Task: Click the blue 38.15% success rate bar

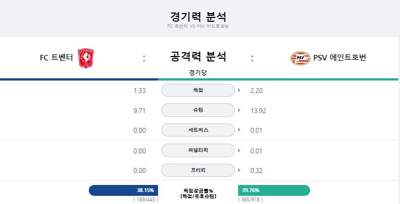Action: point(124,190)
